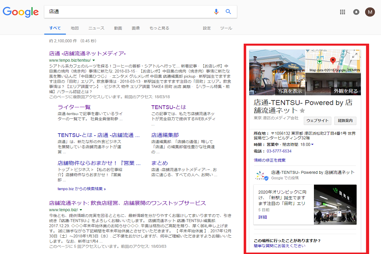Select the すべて tab

tap(55, 28)
